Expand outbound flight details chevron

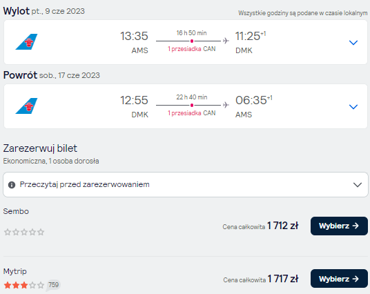click(353, 43)
